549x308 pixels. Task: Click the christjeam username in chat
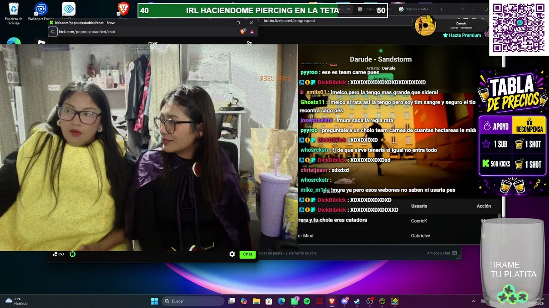coord(314,170)
